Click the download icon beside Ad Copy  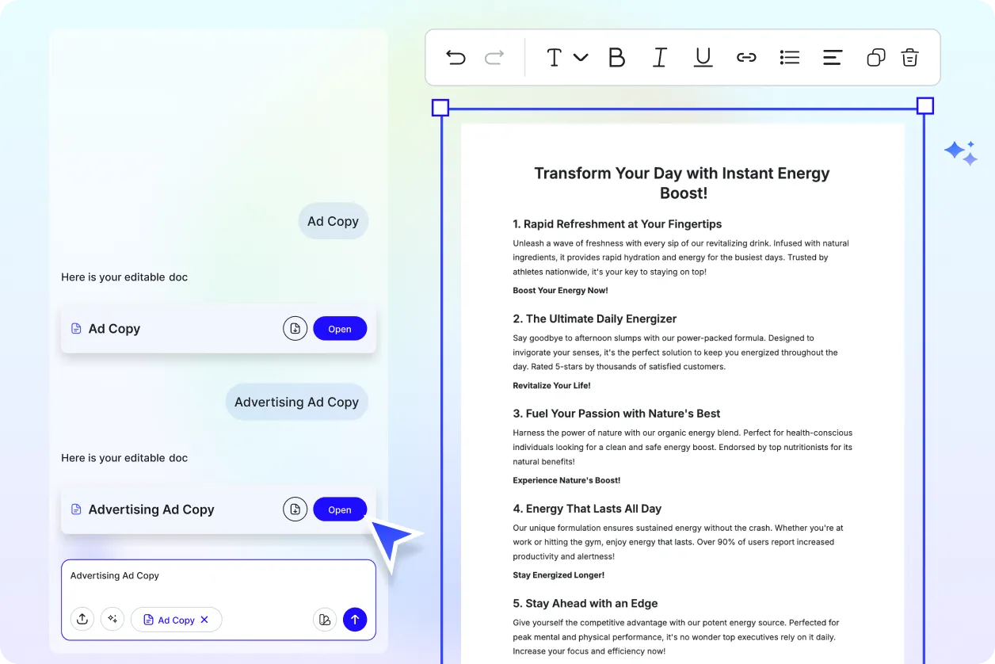tap(295, 328)
